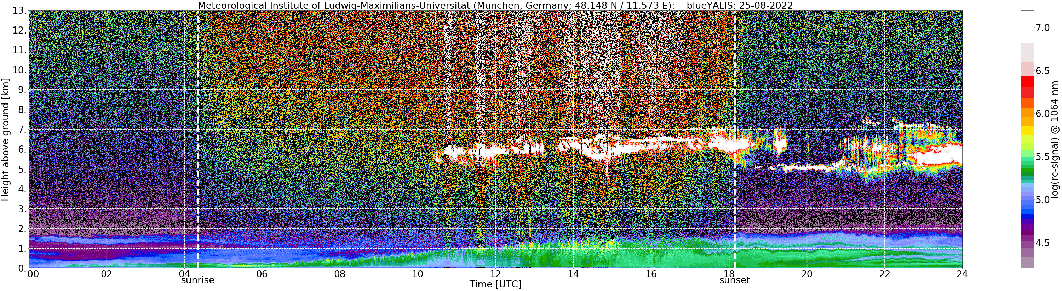Click the '4.' height axis tick label
Viewport: 1062px width, 291px height.
pos(22,189)
